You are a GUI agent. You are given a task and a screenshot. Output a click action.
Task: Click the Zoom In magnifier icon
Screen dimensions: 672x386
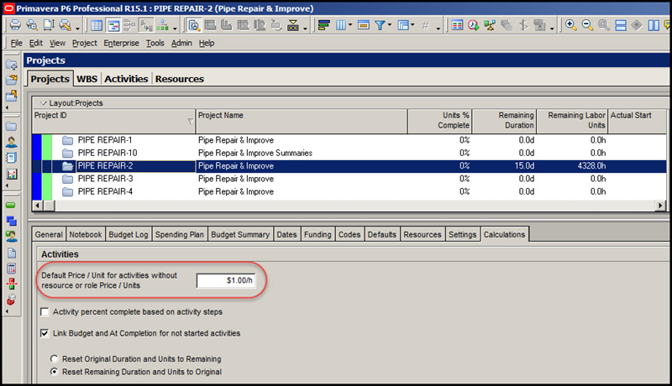click(x=570, y=25)
